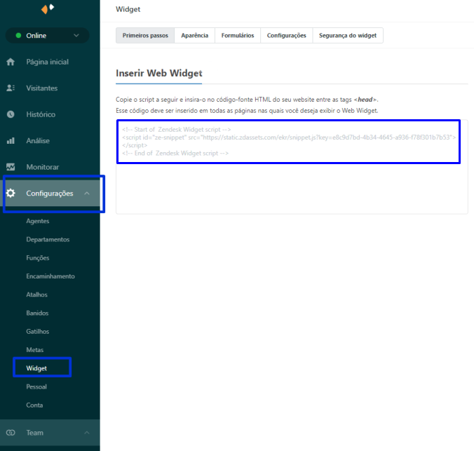Select Team in the sidebar
The width and height of the screenshot is (474, 451).
50,433
